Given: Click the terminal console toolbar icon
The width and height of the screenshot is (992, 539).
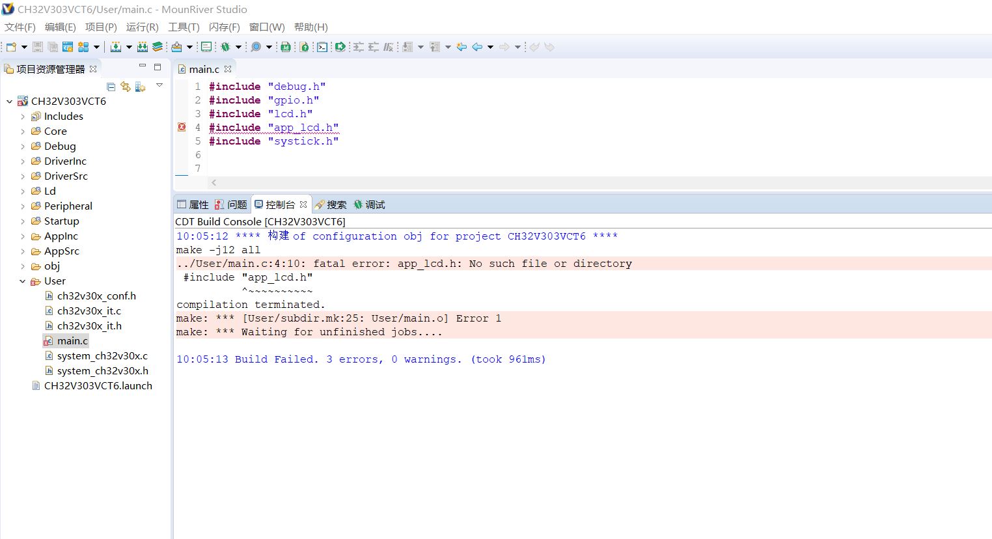Looking at the screenshot, I should click(322, 47).
